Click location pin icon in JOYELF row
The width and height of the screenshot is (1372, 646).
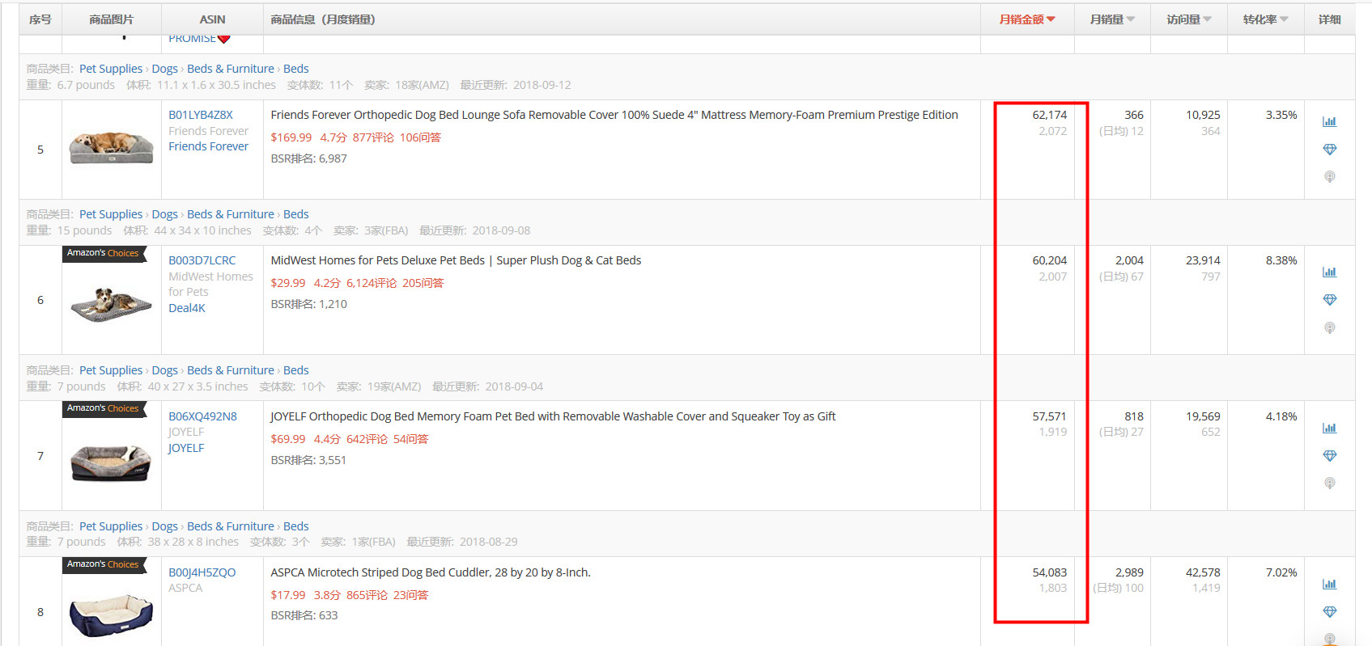coord(1329,483)
